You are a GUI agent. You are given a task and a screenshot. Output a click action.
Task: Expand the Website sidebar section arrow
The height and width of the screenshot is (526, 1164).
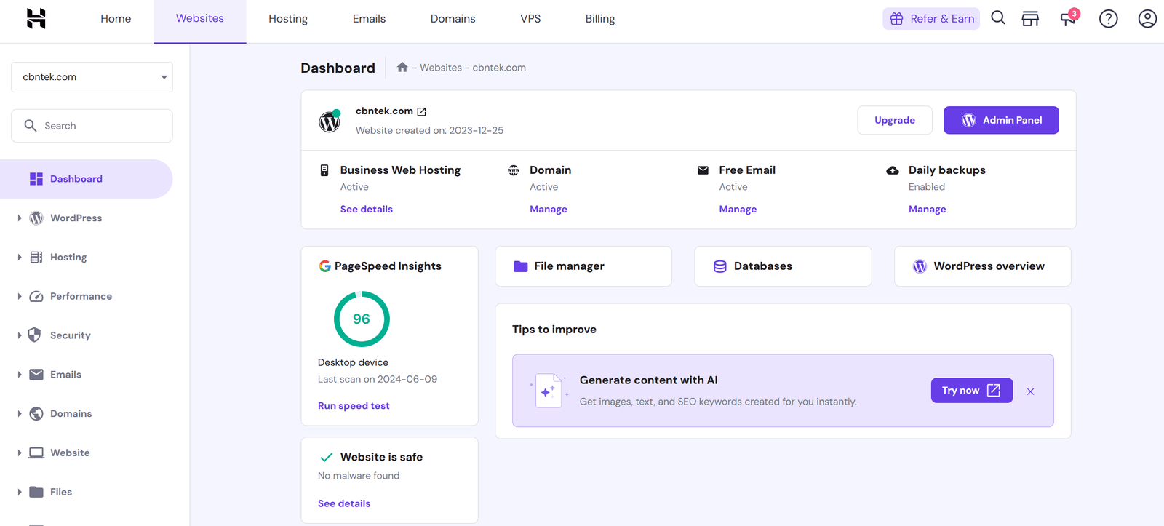coord(20,453)
